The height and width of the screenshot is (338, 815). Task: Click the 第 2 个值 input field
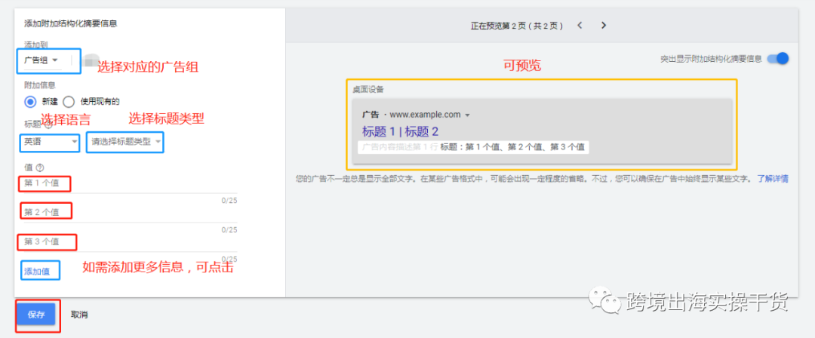pyautogui.click(x=131, y=212)
